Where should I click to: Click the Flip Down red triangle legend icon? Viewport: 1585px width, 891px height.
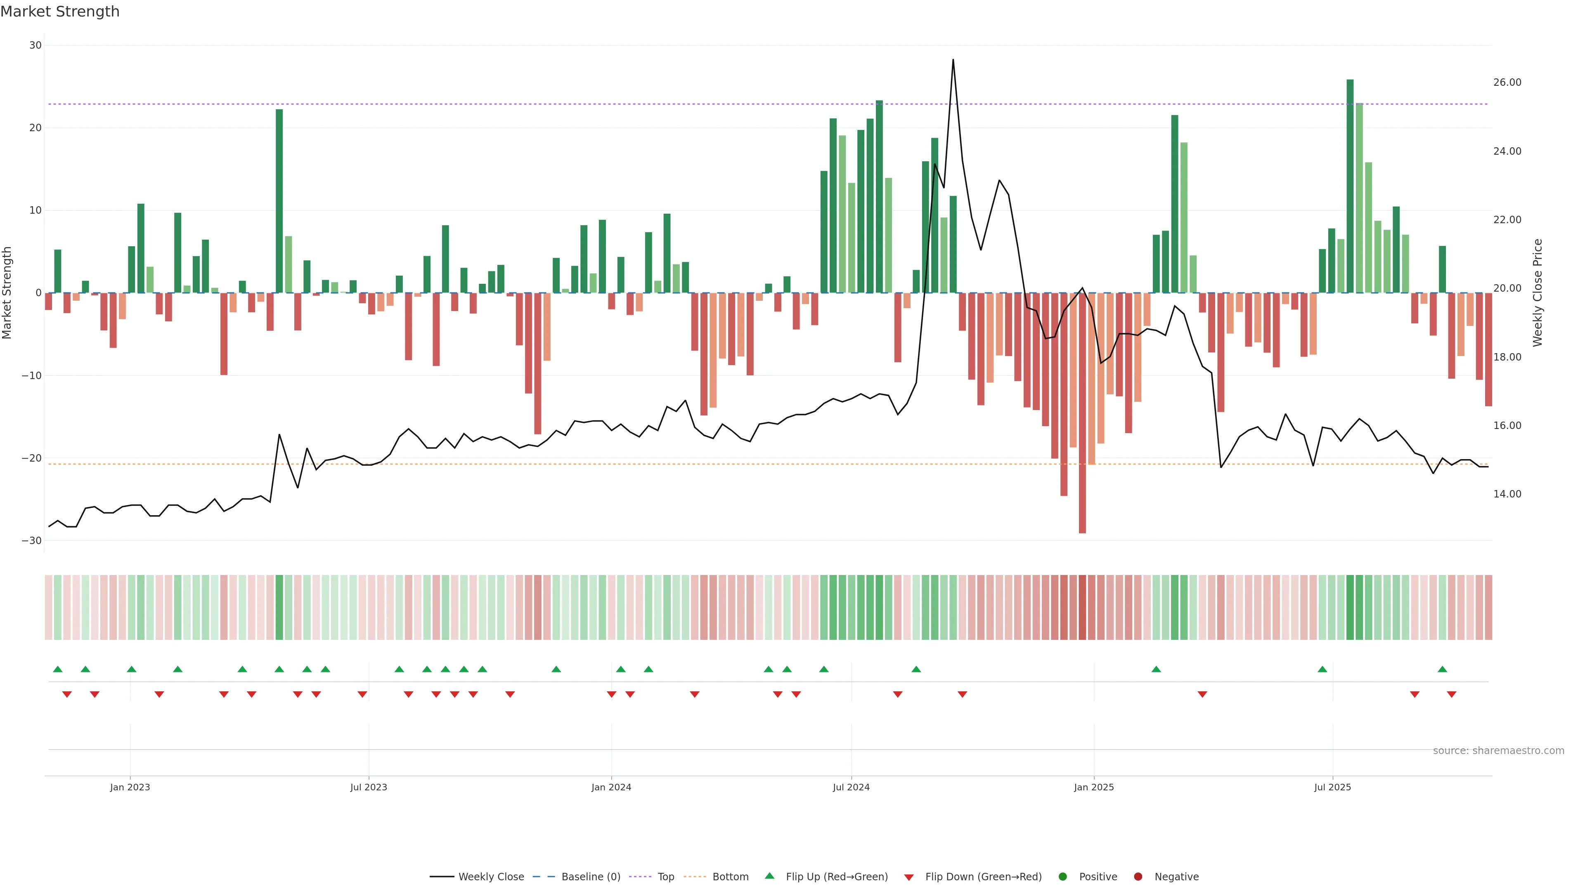(x=909, y=877)
